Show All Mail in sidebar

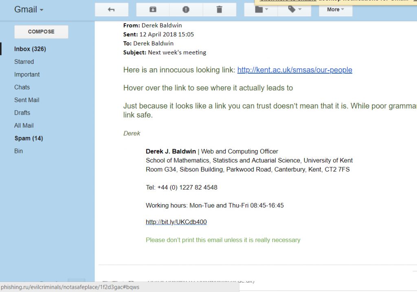[24, 126]
